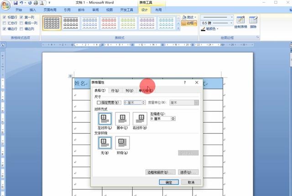Image resolution: width=292 pixels, height=196 pixels.
Task: Open the 列 tab in Table Properties
Action: point(129,90)
